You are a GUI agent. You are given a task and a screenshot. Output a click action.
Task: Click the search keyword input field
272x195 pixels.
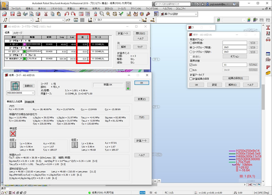(x=173, y=4)
